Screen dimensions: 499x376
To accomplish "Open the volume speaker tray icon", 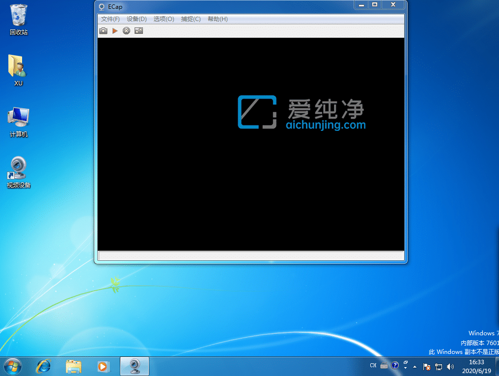I will coord(450,367).
